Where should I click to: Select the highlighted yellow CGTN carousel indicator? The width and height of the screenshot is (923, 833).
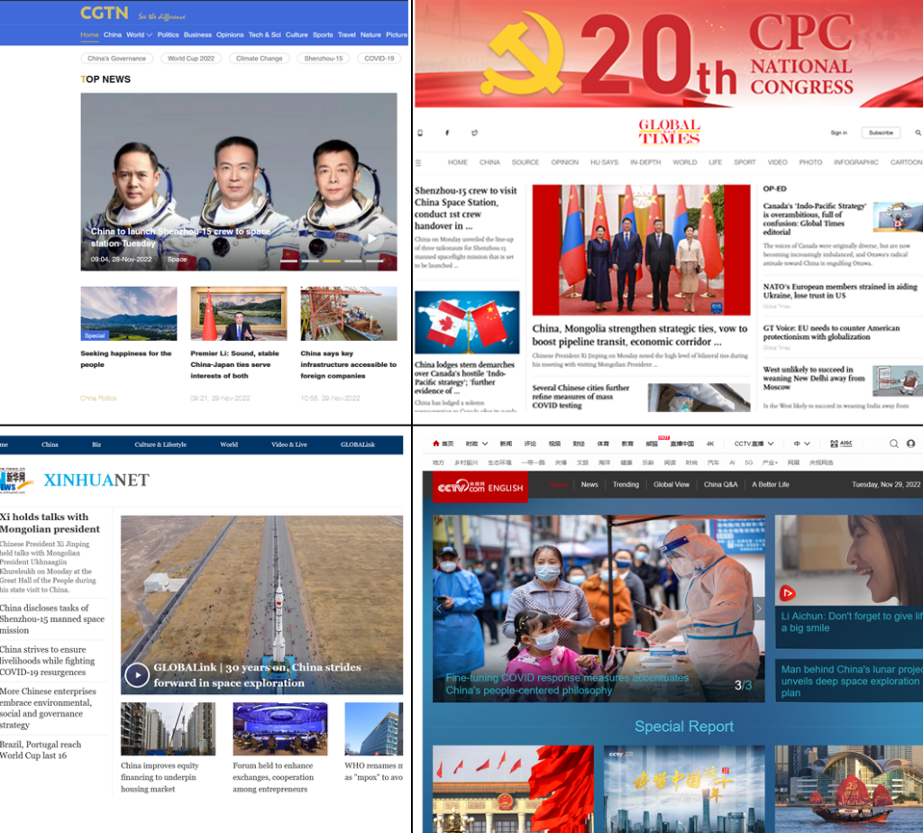pos(332,261)
